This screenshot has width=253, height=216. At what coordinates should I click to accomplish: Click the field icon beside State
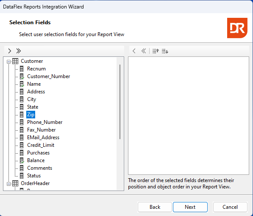pos(22,107)
